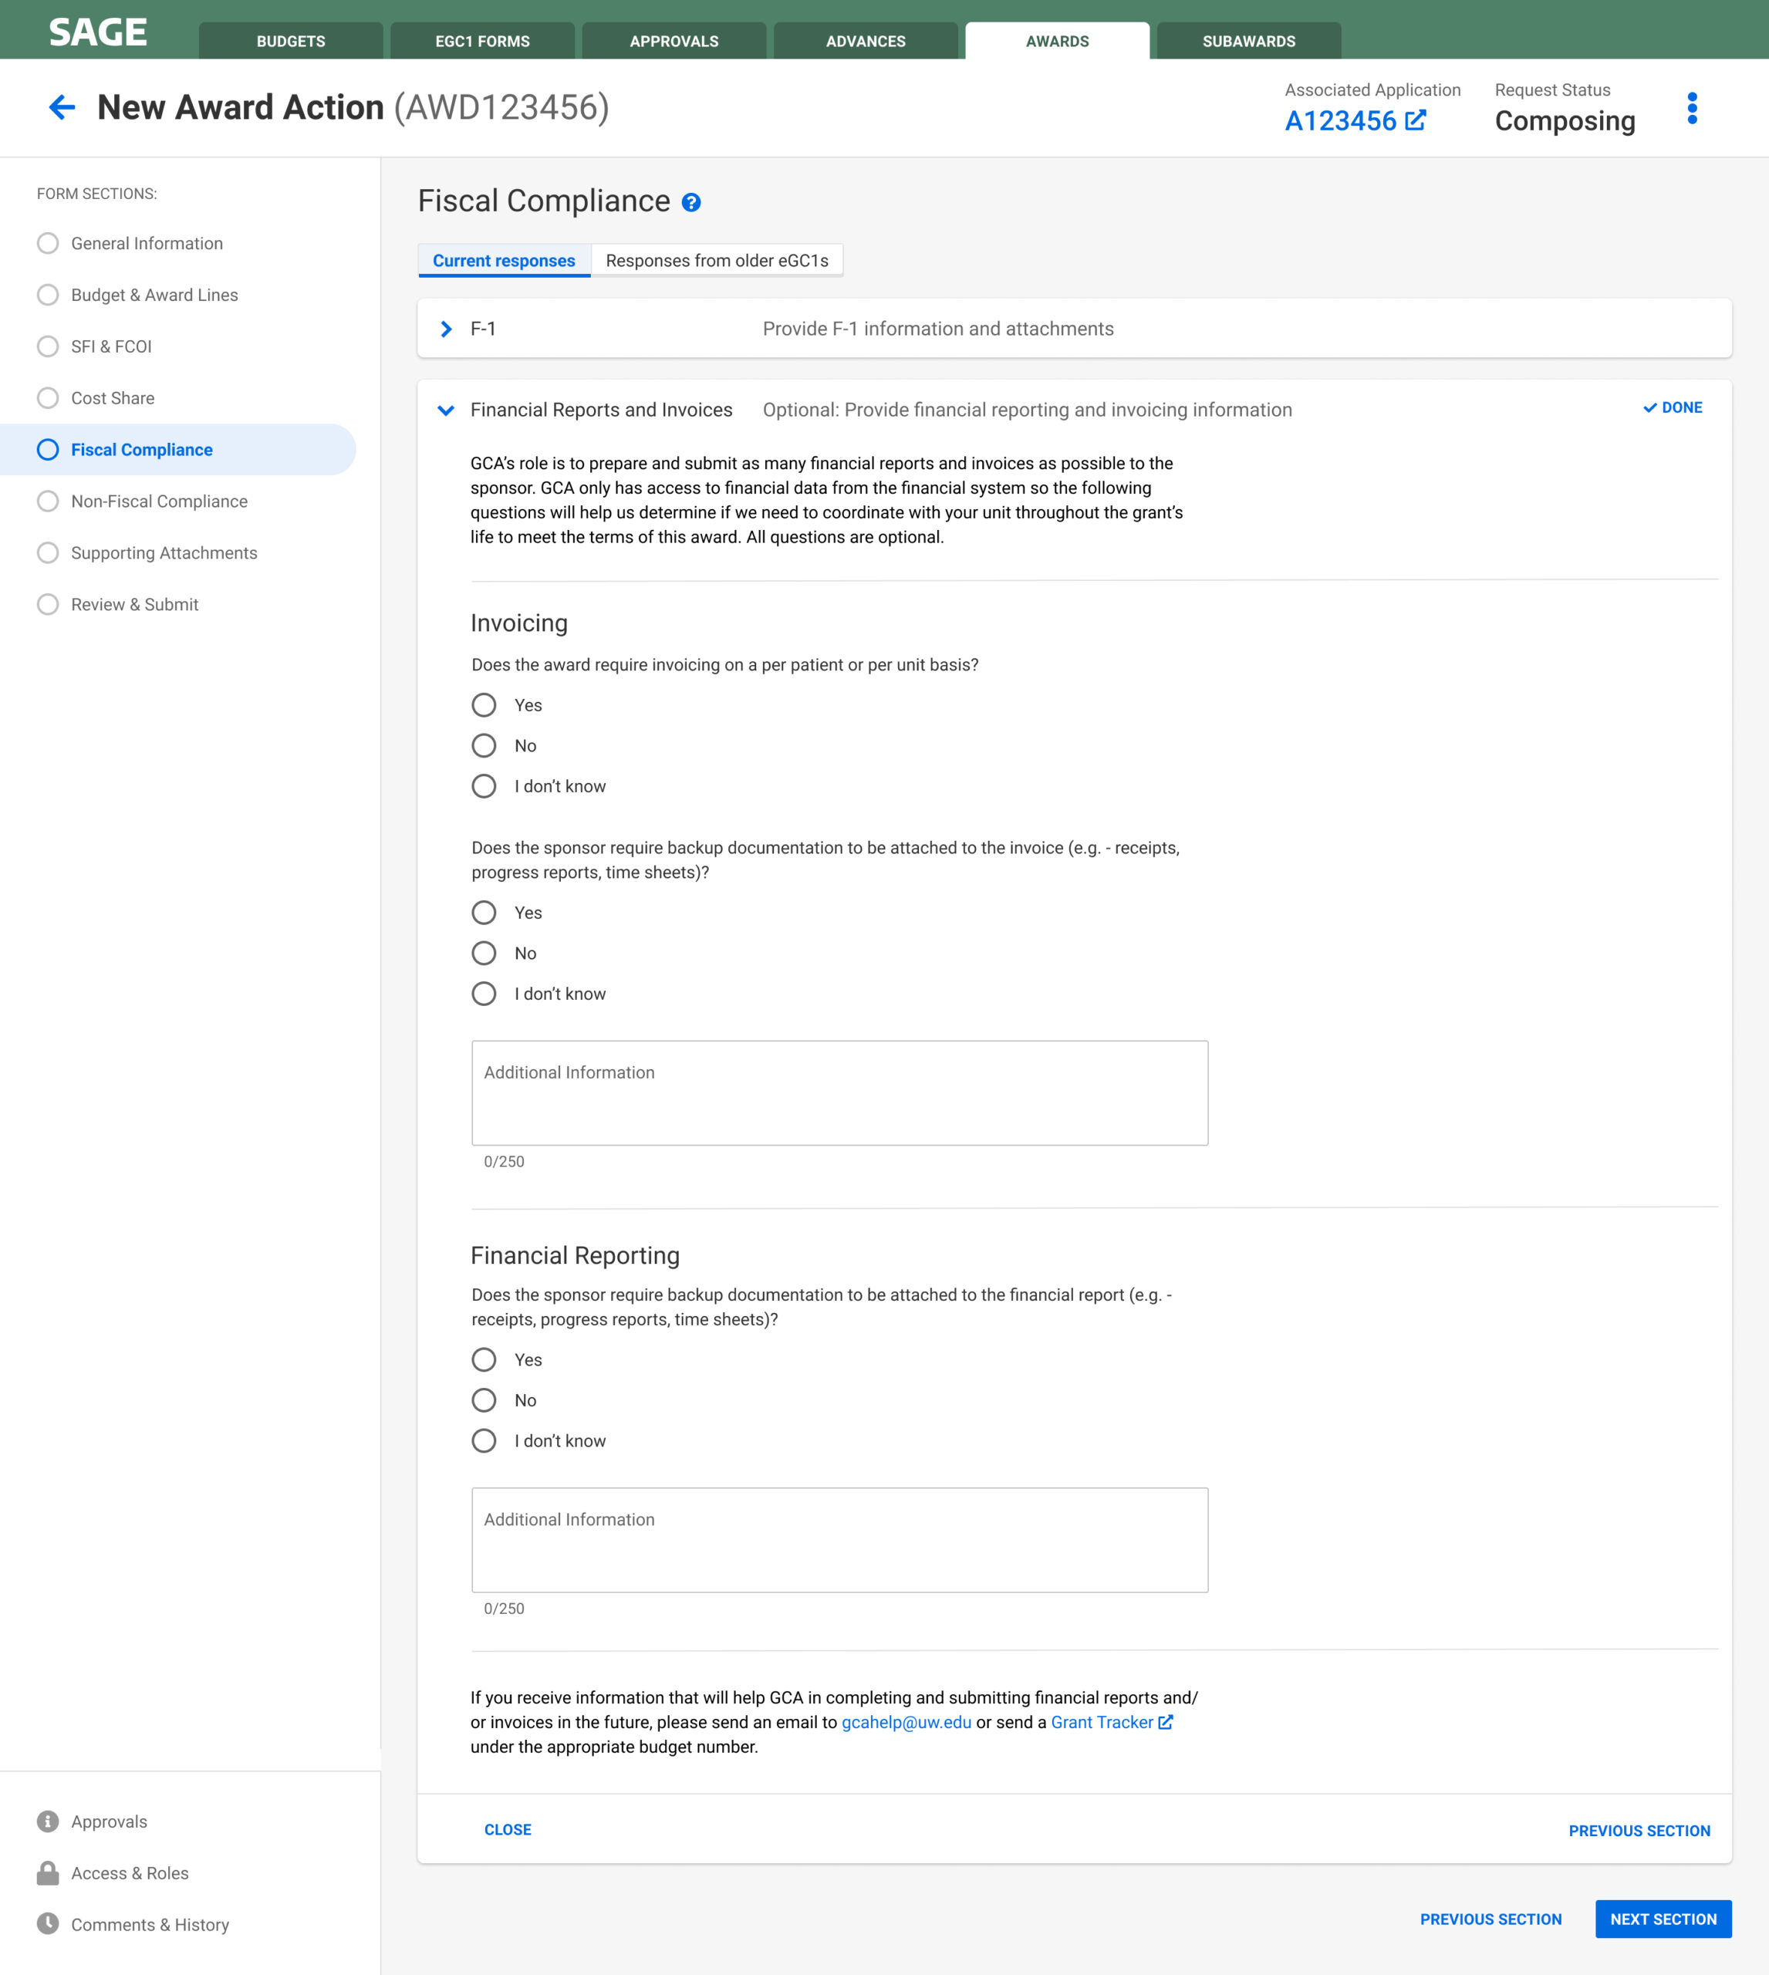Image resolution: width=1769 pixels, height=1975 pixels.
Task: Open the Budget & Award Lines section
Action: tap(154, 295)
